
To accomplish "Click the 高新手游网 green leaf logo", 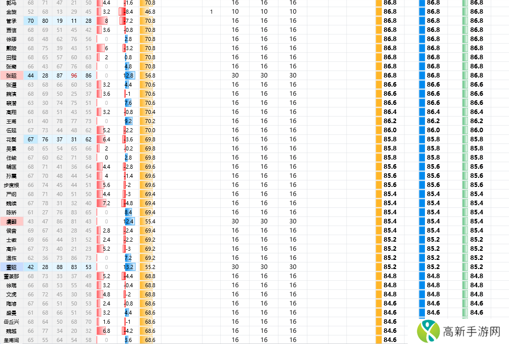I will [428, 331].
